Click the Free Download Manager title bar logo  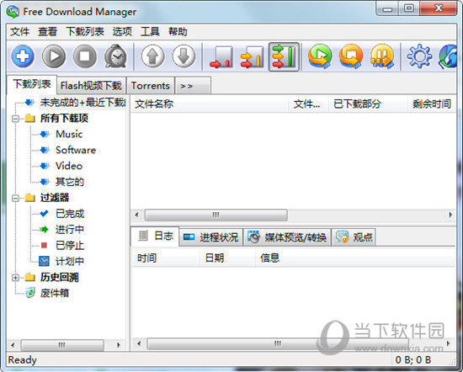(x=13, y=12)
